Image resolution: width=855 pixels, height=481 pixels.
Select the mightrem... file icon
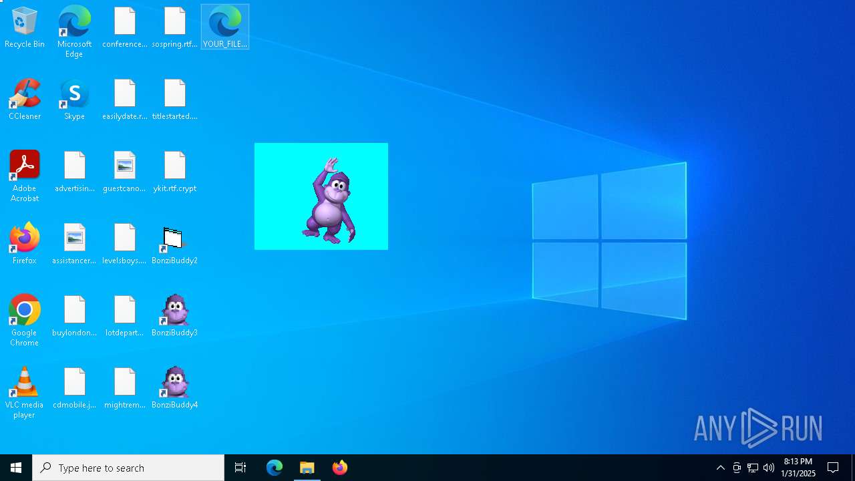pyautogui.click(x=125, y=388)
